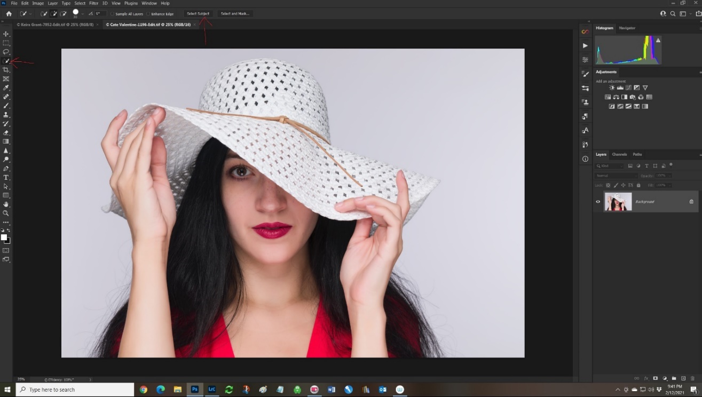
Task: Select the Move tool
Action: (x=6, y=34)
